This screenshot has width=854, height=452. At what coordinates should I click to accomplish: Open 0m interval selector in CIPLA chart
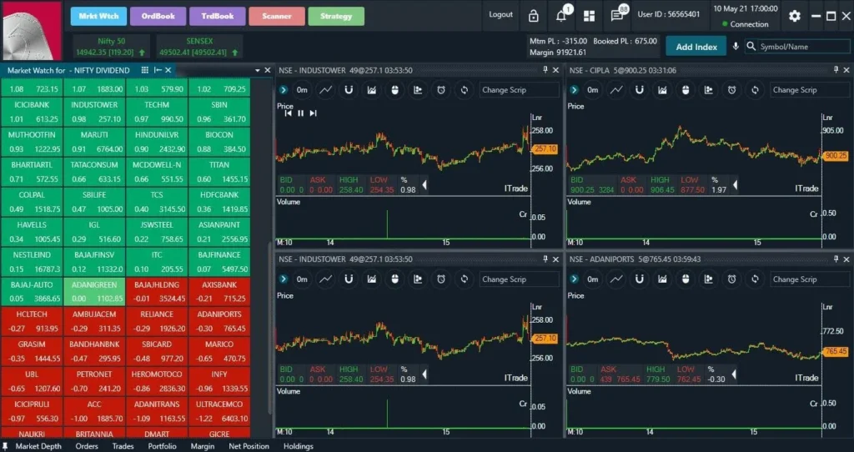pyautogui.click(x=593, y=90)
